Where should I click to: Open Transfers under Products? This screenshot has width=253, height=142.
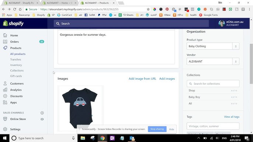click(x=15, y=59)
